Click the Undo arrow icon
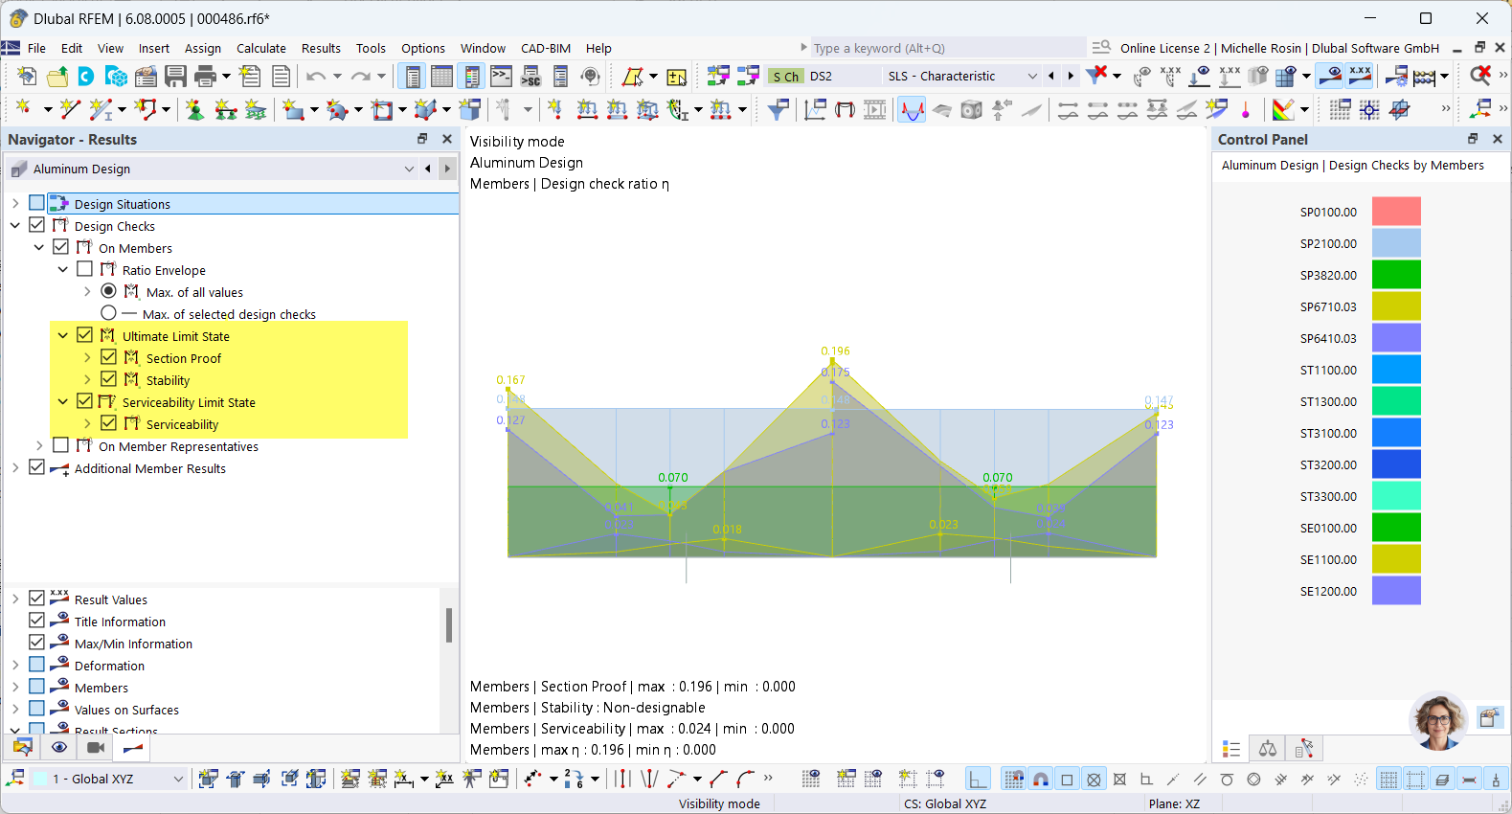1512x814 pixels. pyautogui.click(x=316, y=76)
